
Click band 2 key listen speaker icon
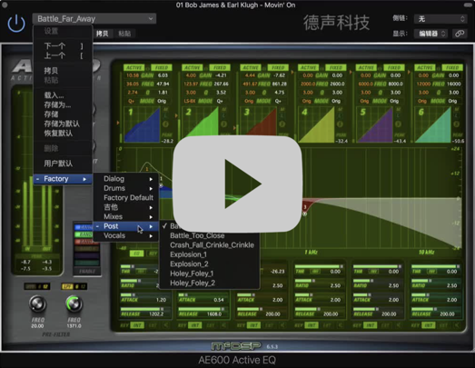coord(223,325)
